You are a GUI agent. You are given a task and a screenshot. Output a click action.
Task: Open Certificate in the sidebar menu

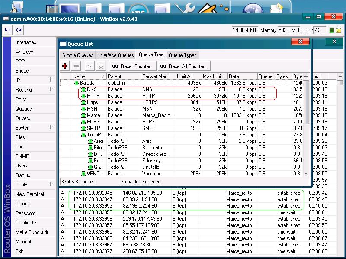pyautogui.click(x=26, y=223)
